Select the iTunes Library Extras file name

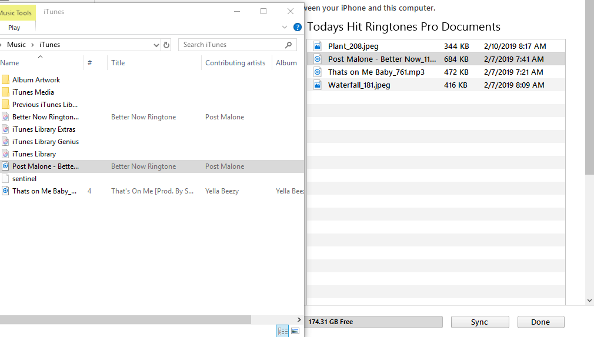[44, 129]
